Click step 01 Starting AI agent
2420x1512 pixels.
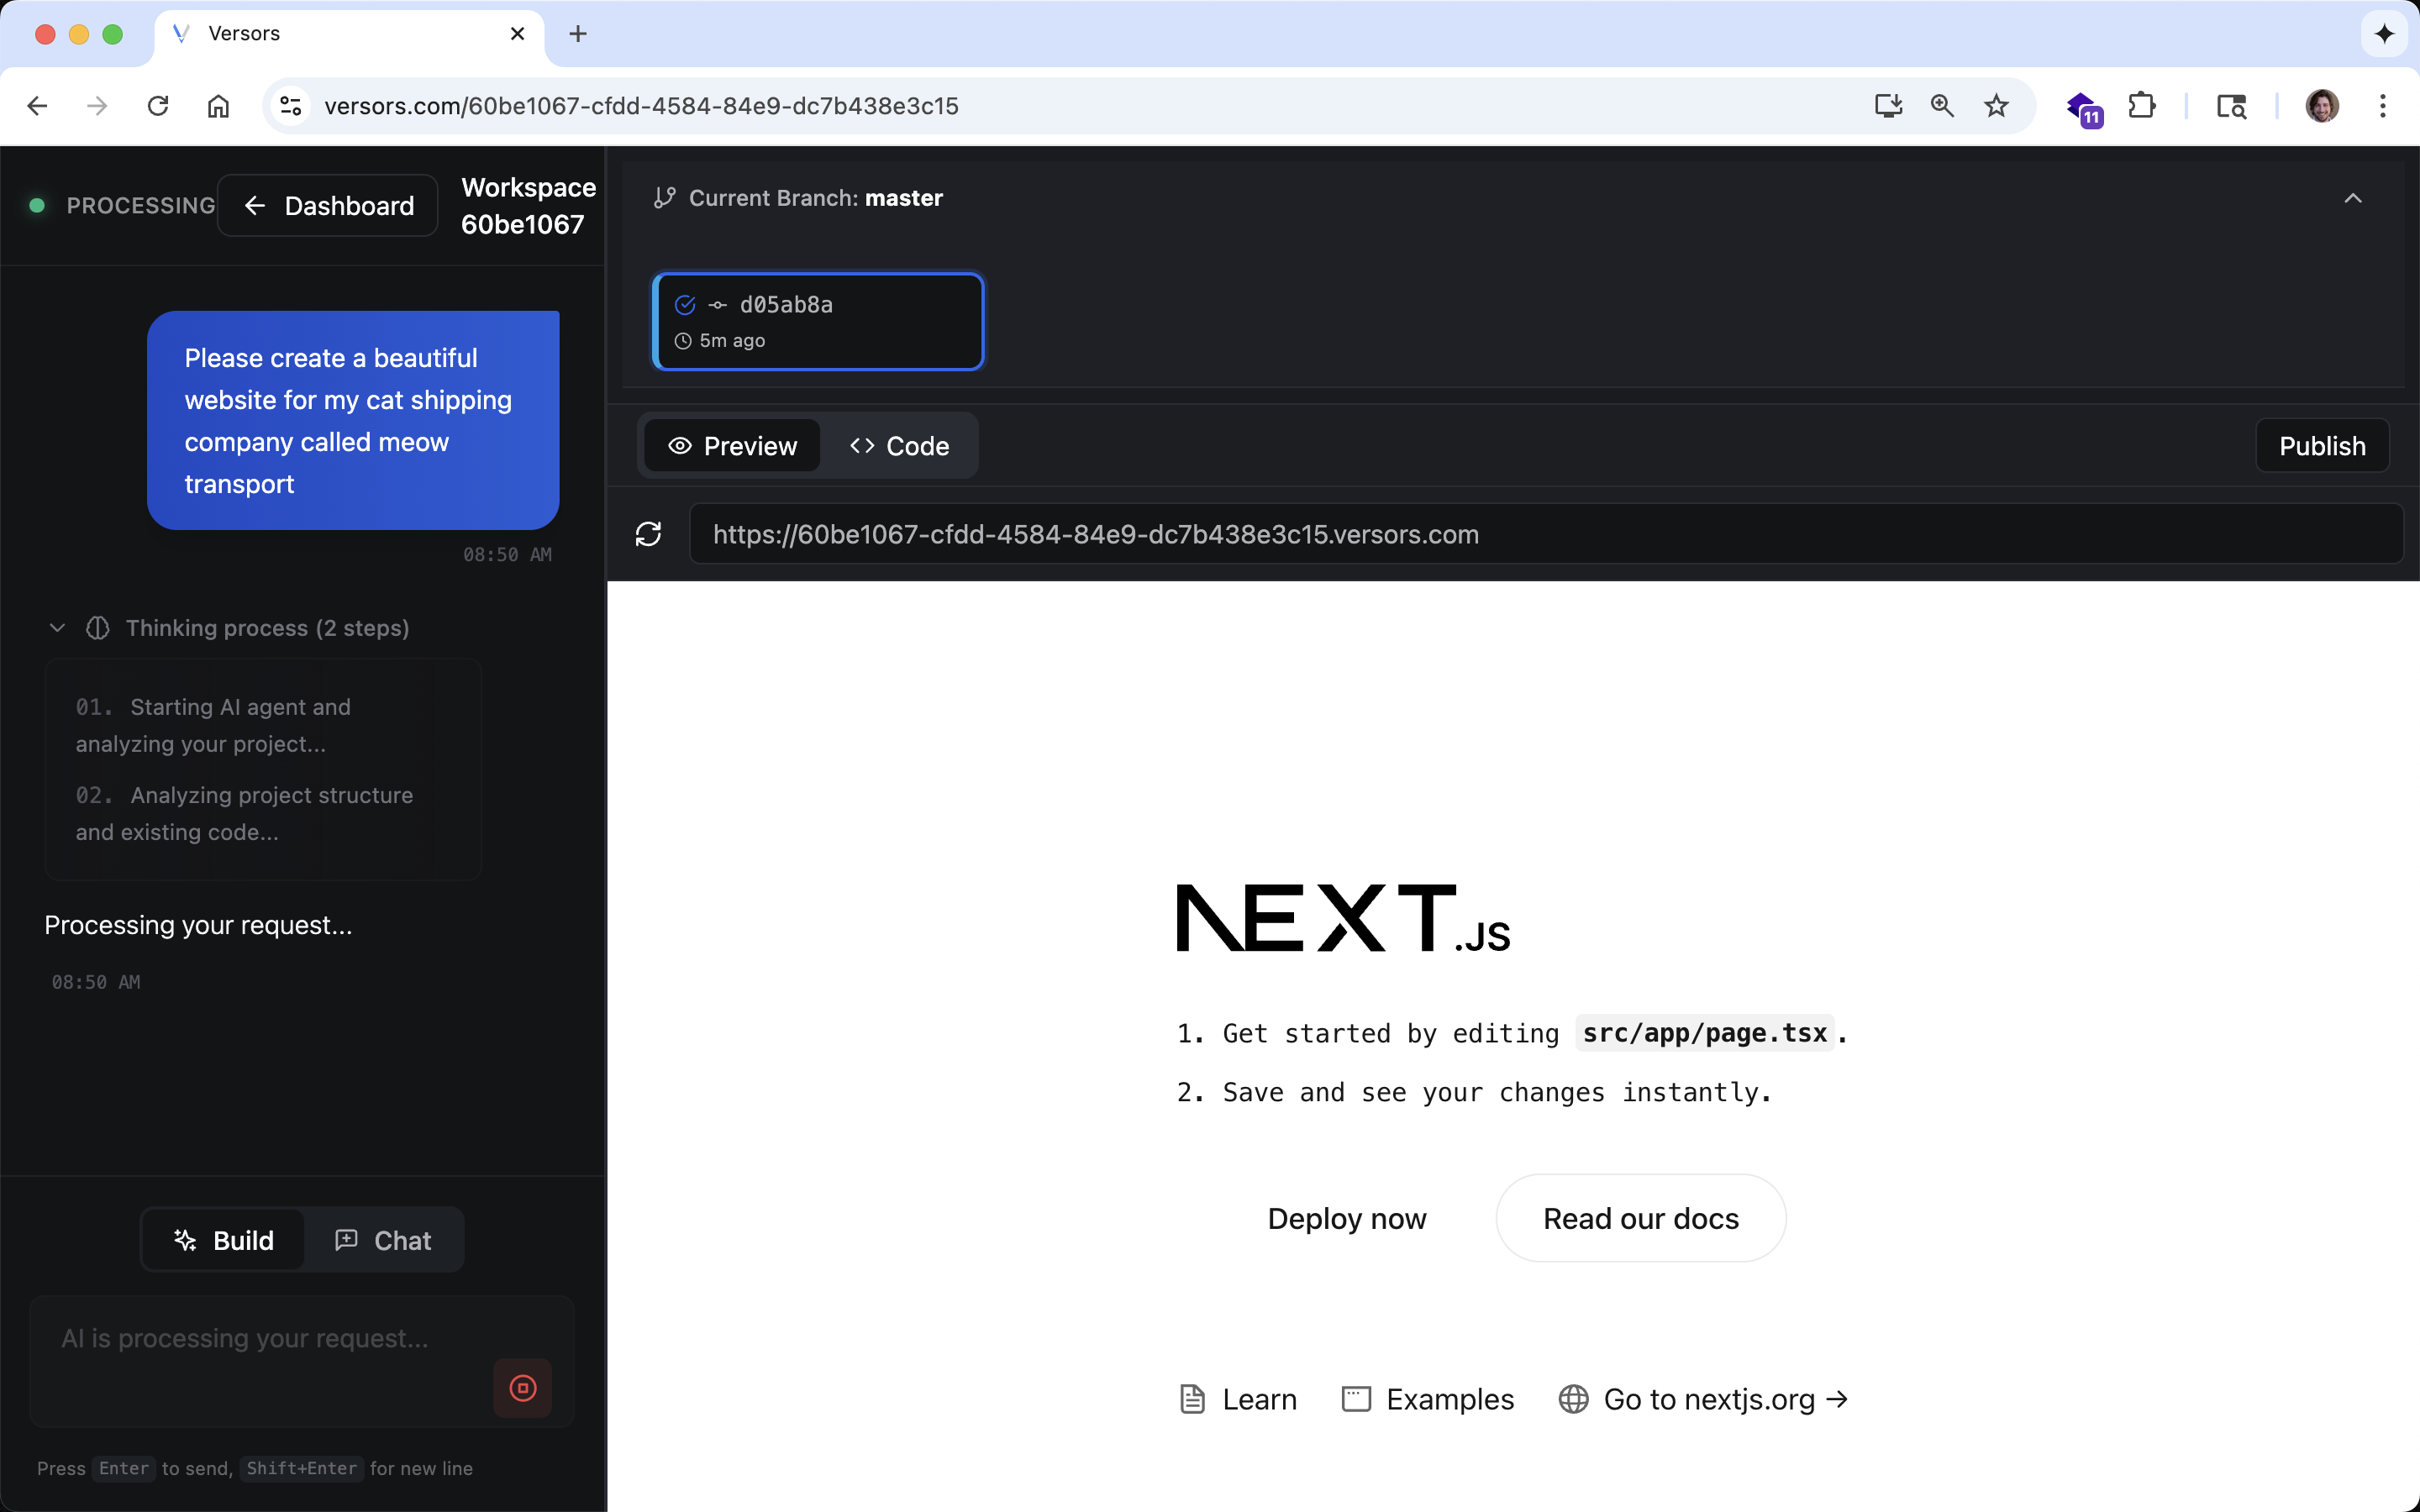[213, 725]
